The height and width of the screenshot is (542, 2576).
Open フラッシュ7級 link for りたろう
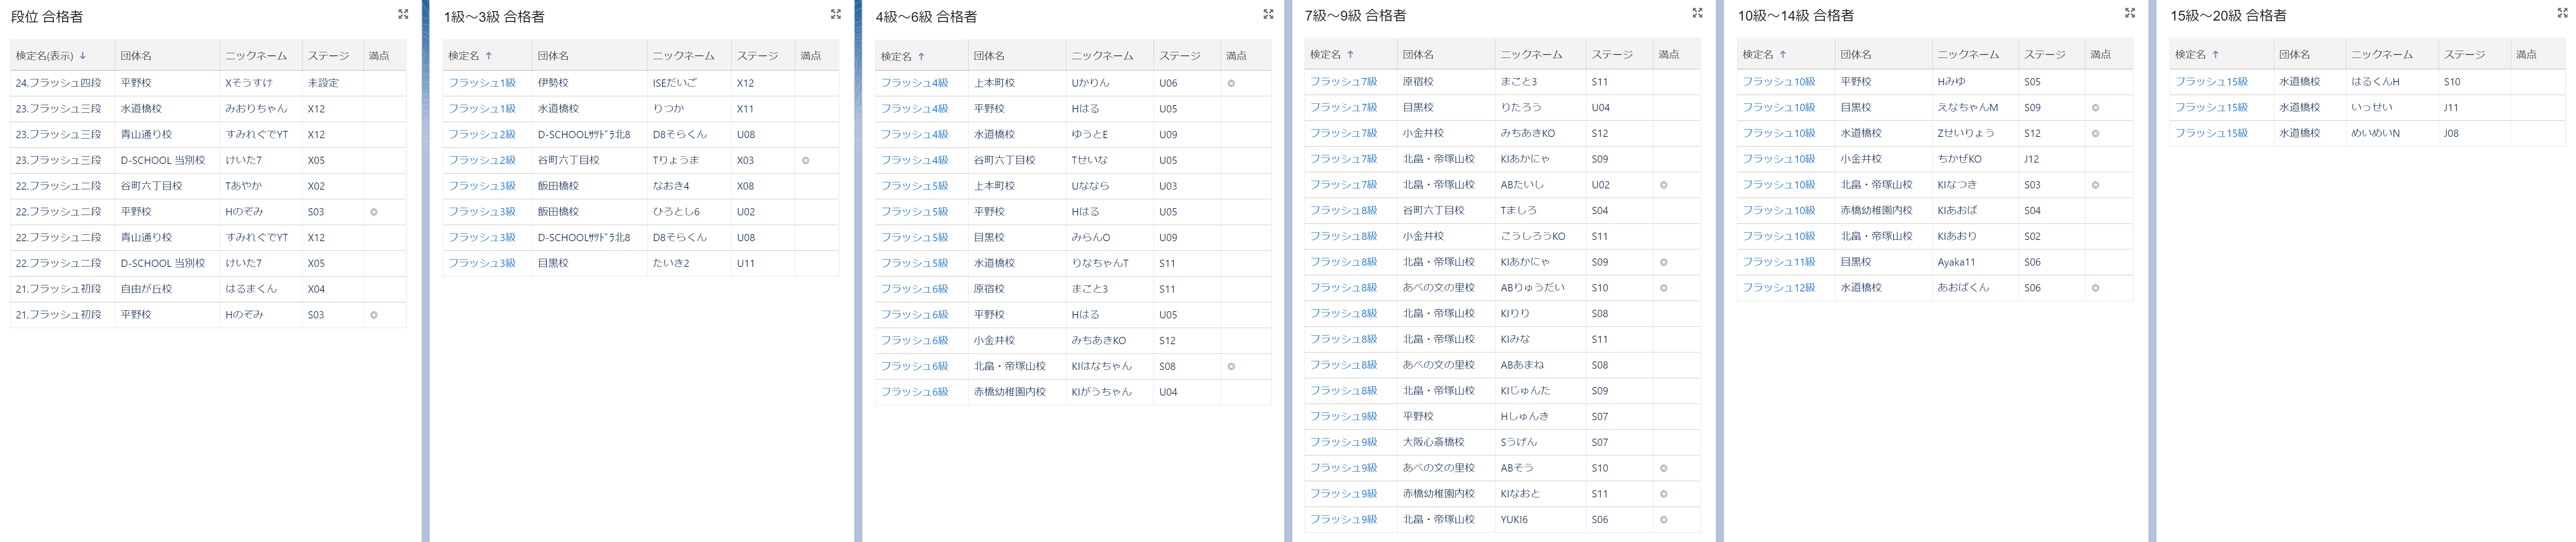(x=1344, y=108)
